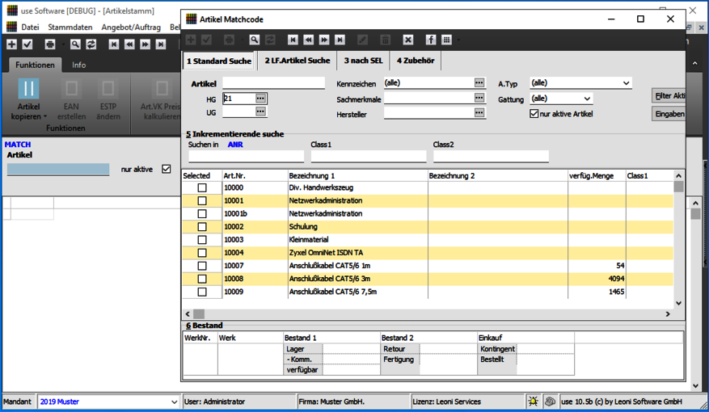709x412 pixels.
Task: Click the magnifier search icon in Matchcode toolbar
Action: tap(254, 40)
